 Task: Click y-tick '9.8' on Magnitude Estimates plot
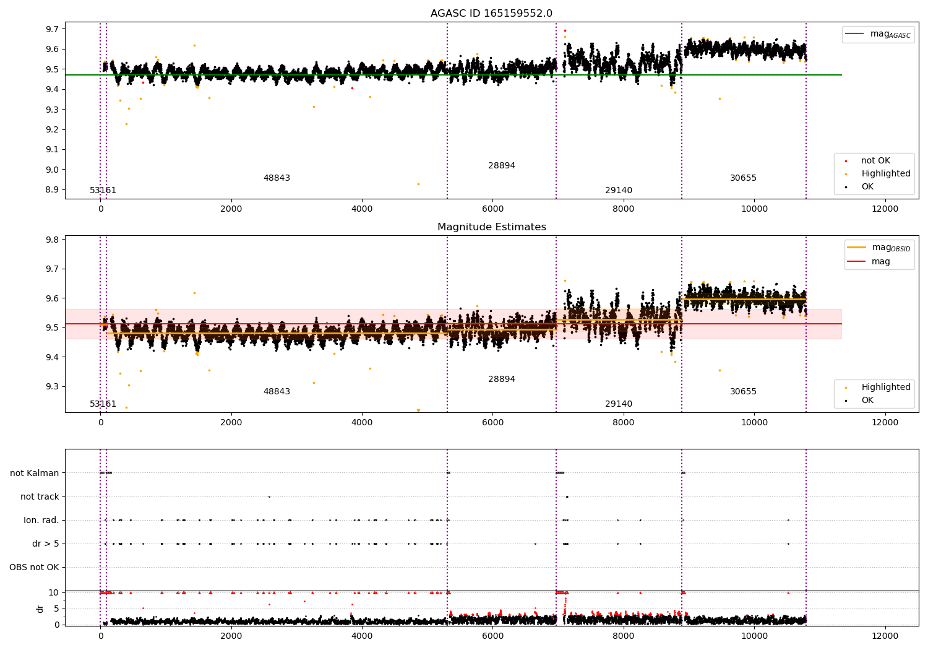(53, 240)
